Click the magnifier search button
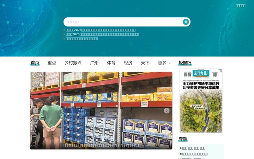254x159 pixels. (x=186, y=22)
